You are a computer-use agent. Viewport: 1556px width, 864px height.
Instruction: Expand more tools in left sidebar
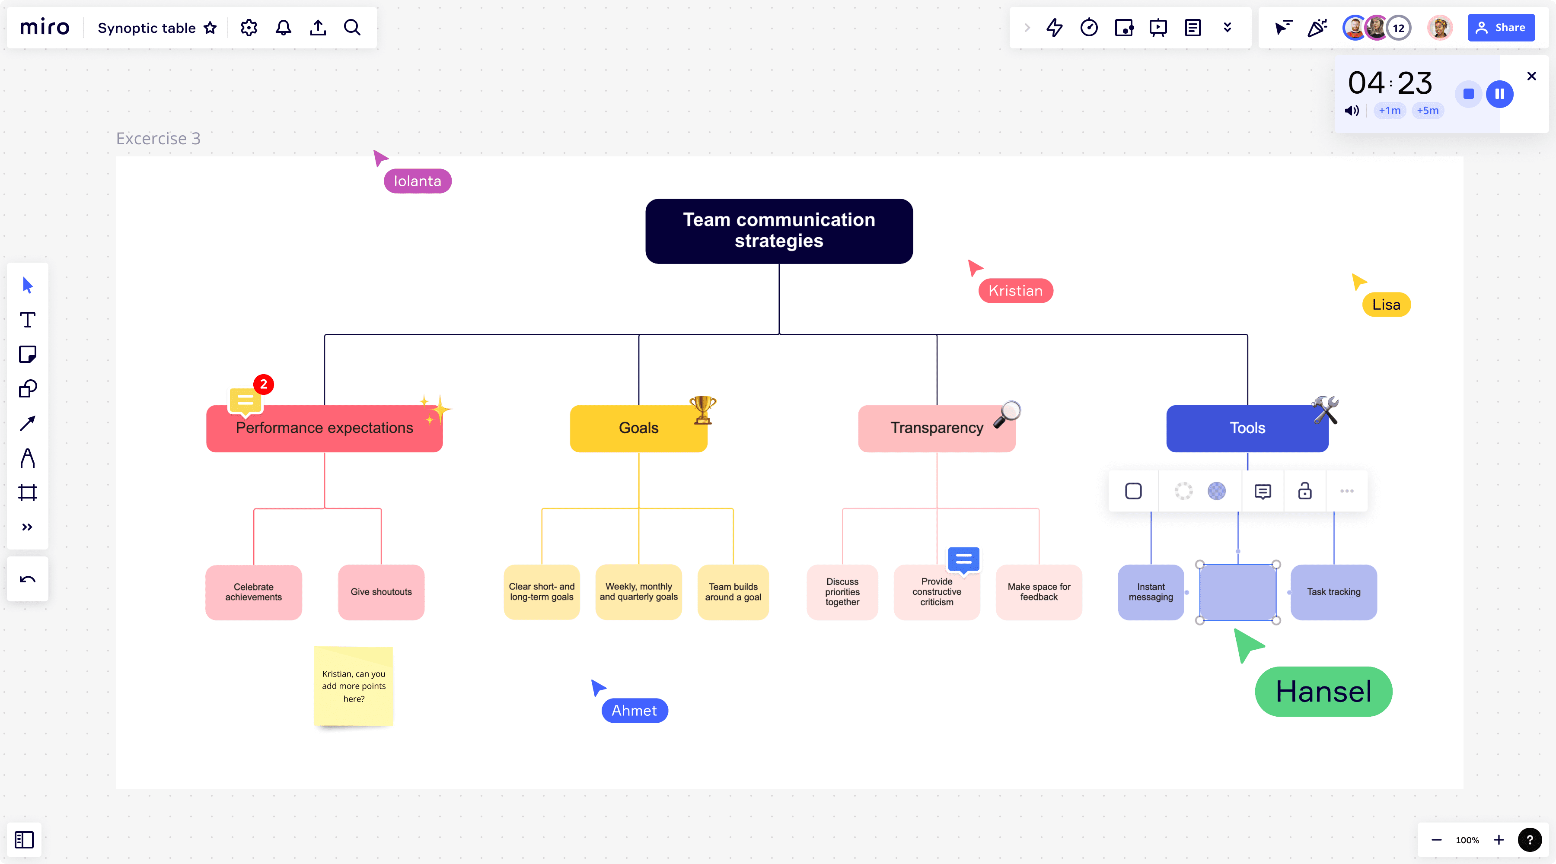[x=27, y=527]
